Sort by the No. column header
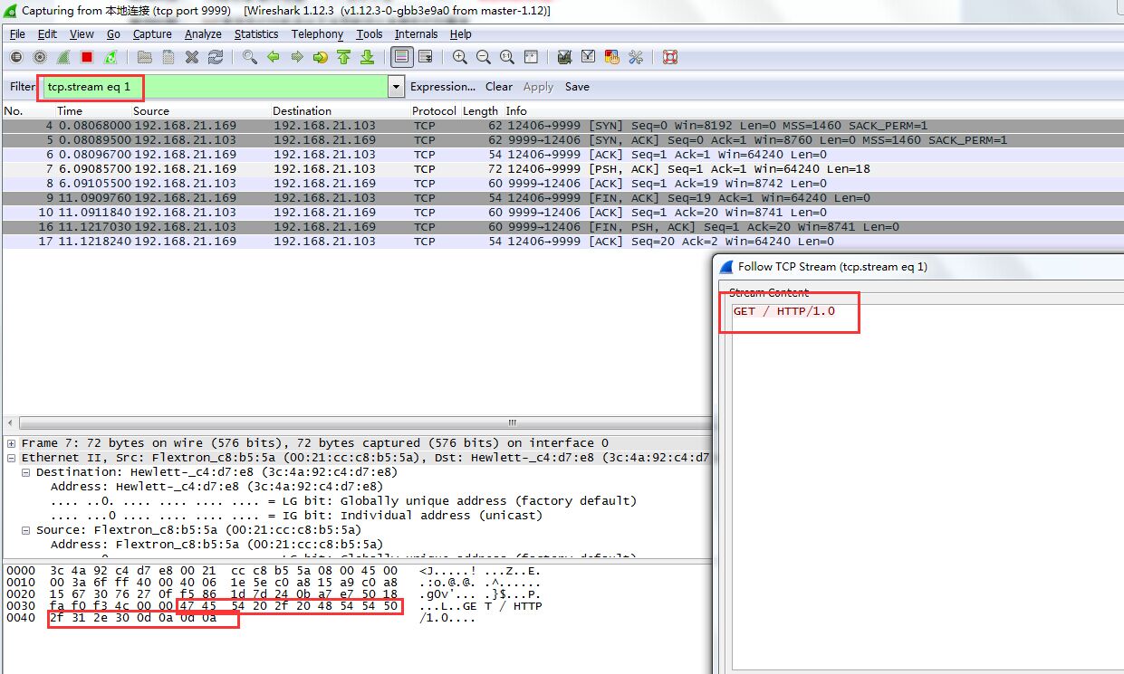Viewport: 1124px width, 674px height. tap(14, 110)
